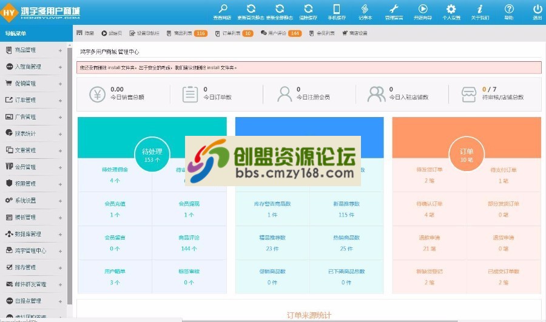Open 新品推荐数 115件 link
This screenshot has width=546, height=322.
click(346, 209)
